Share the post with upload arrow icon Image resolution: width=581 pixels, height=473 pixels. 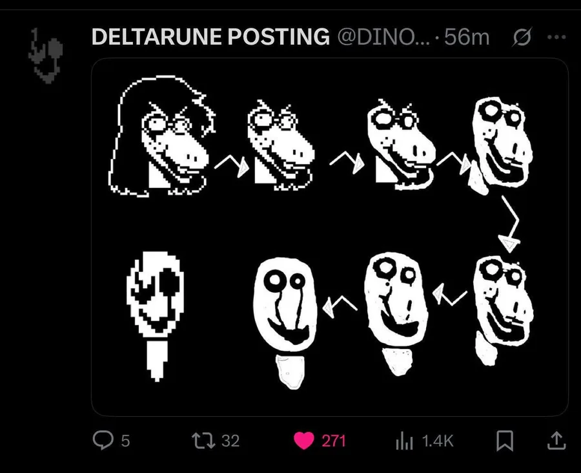tap(556, 440)
